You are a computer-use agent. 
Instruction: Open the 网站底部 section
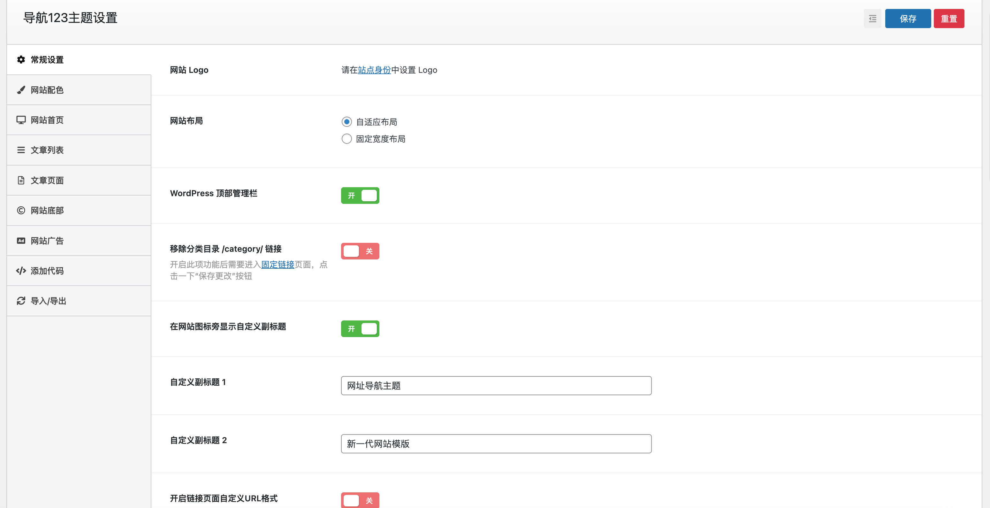pyautogui.click(x=79, y=210)
